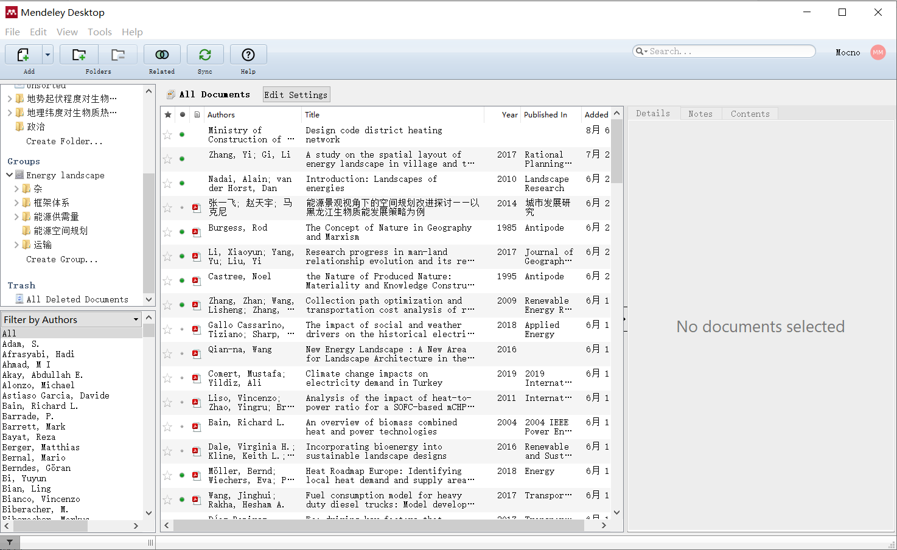The width and height of the screenshot is (897, 550).
Task: Click the Create Folder toolbar icon
Action: tap(79, 55)
